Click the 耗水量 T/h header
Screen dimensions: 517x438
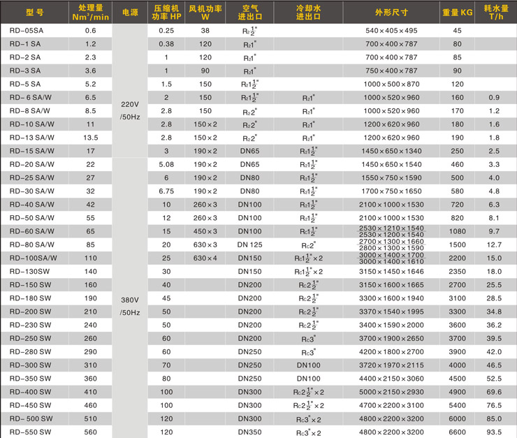pos(495,13)
